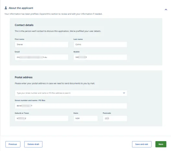Go back with the Previous button
This screenshot has height=151, width=171.
(13, 144)
